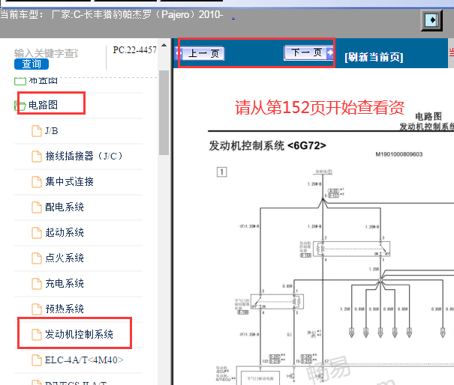Viewport: 454px width, 385px height.
Task: Open 起动系统 entry
Action: pos(65,232)
